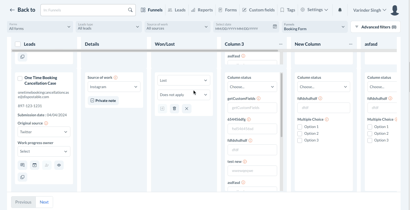Open Advanced filters (0)
Viewport: 410px width, 210px height.
pos(375,27)
